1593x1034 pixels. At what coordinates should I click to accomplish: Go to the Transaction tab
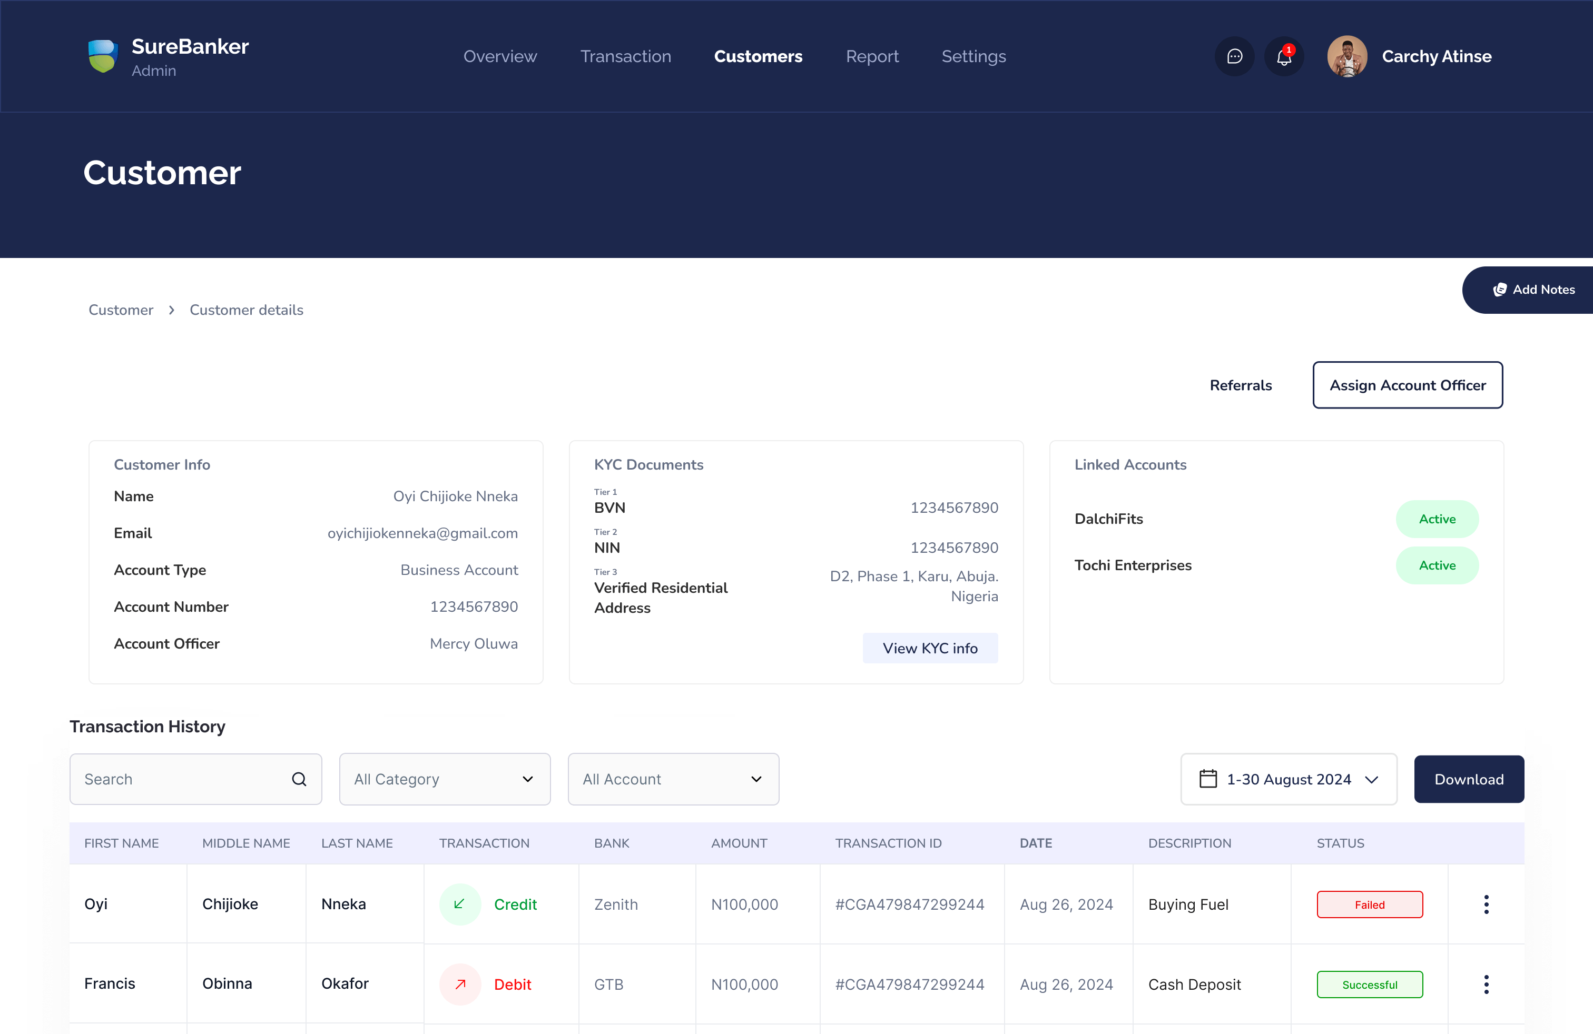coord(625,56)
